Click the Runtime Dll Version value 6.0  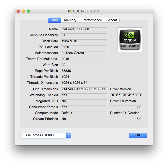coord(126,119)
